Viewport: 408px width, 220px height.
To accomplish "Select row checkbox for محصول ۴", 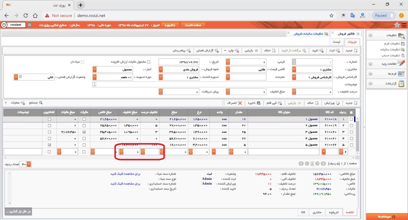I will coord(351,138).
